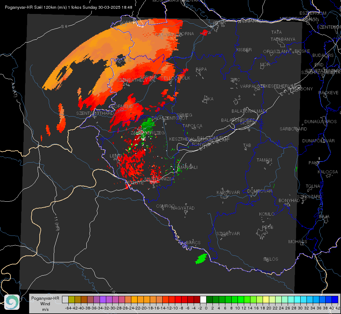Select the light grey first legend swatch
Viewport: 341px width, 314px height.
[65, 299]
